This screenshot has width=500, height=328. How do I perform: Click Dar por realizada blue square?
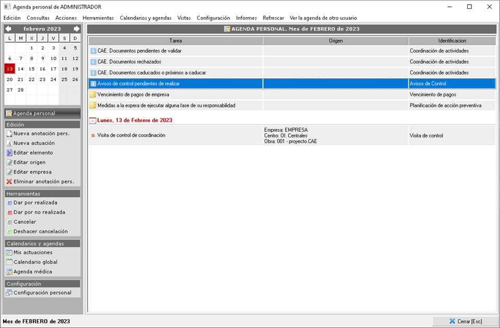[9, 203]
